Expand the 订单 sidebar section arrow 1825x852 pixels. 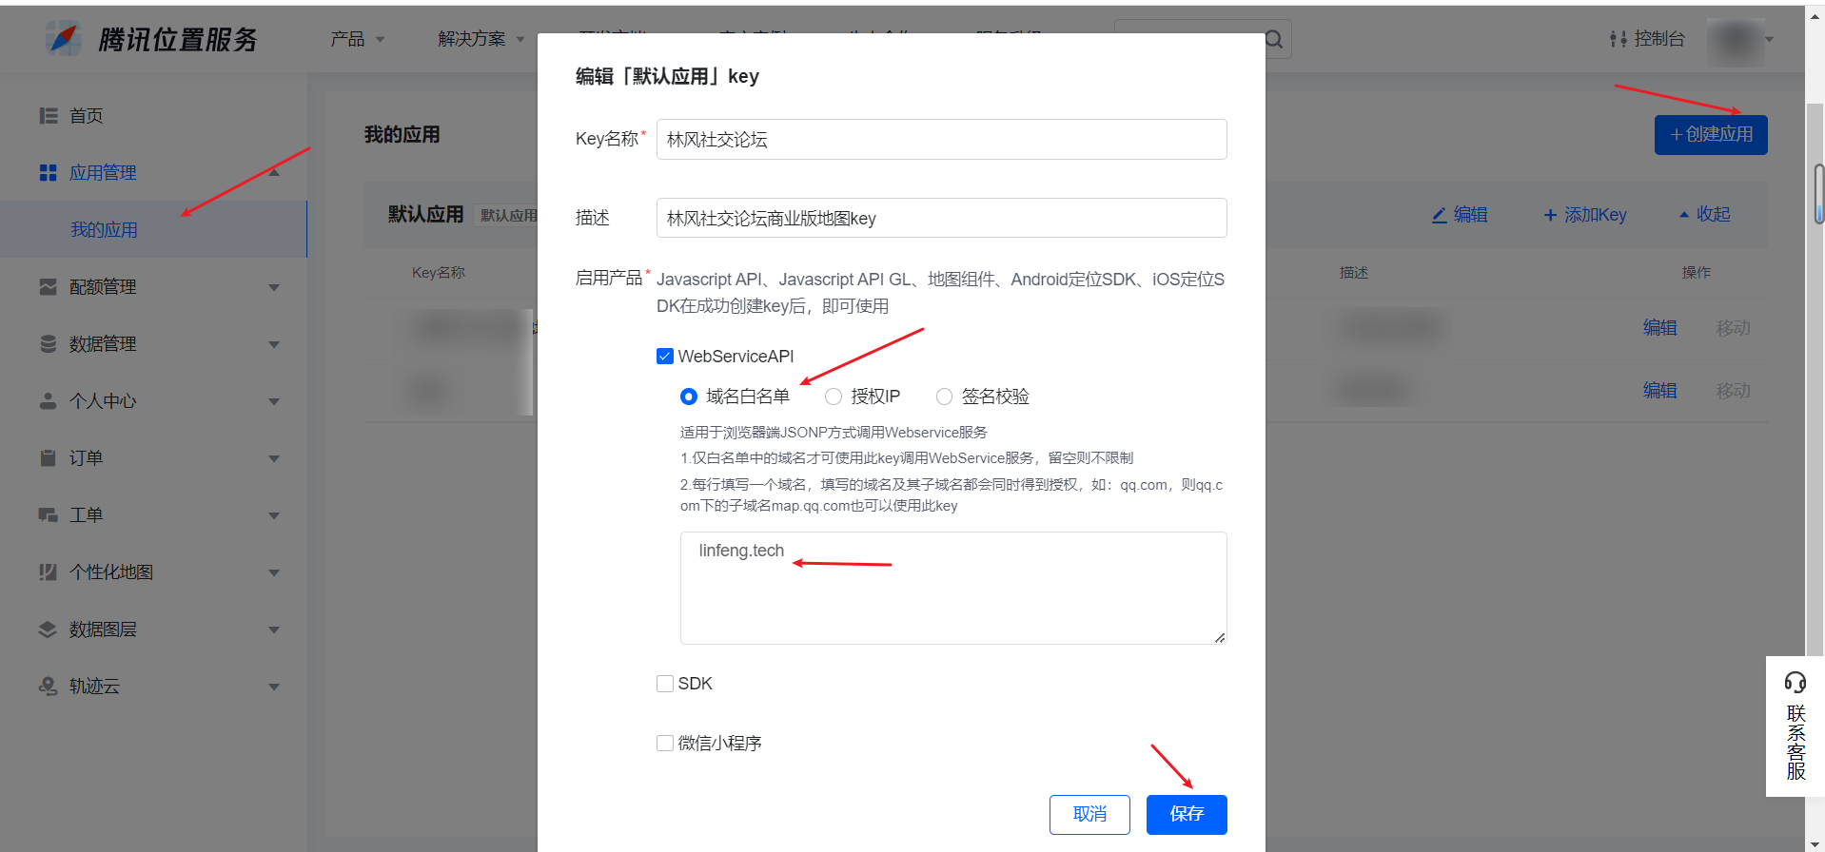tap(274, 458)
